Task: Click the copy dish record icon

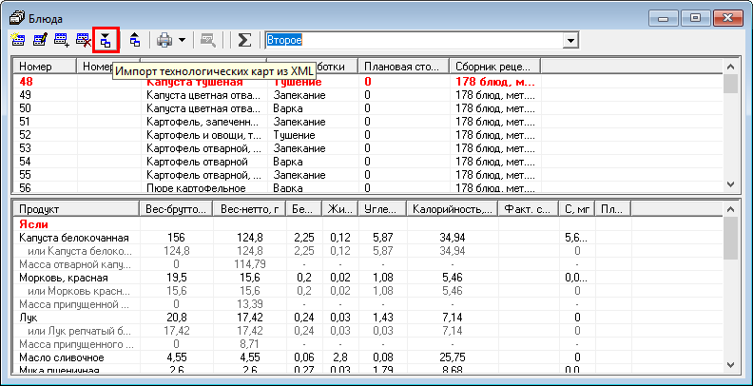Action: pyautogui.click(x=63, y=41)
